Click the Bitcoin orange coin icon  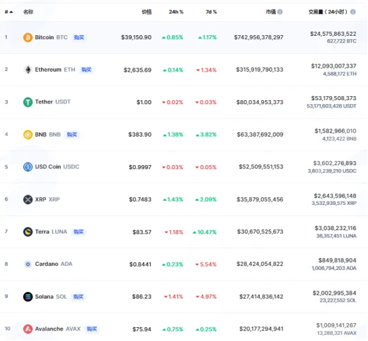coord(28,37)
